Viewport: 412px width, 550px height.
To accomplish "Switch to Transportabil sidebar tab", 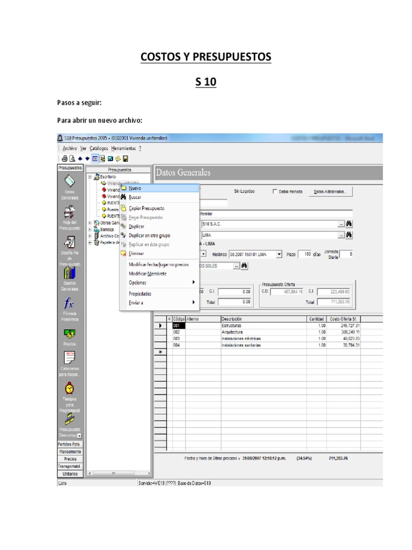I will click(70, 467).
